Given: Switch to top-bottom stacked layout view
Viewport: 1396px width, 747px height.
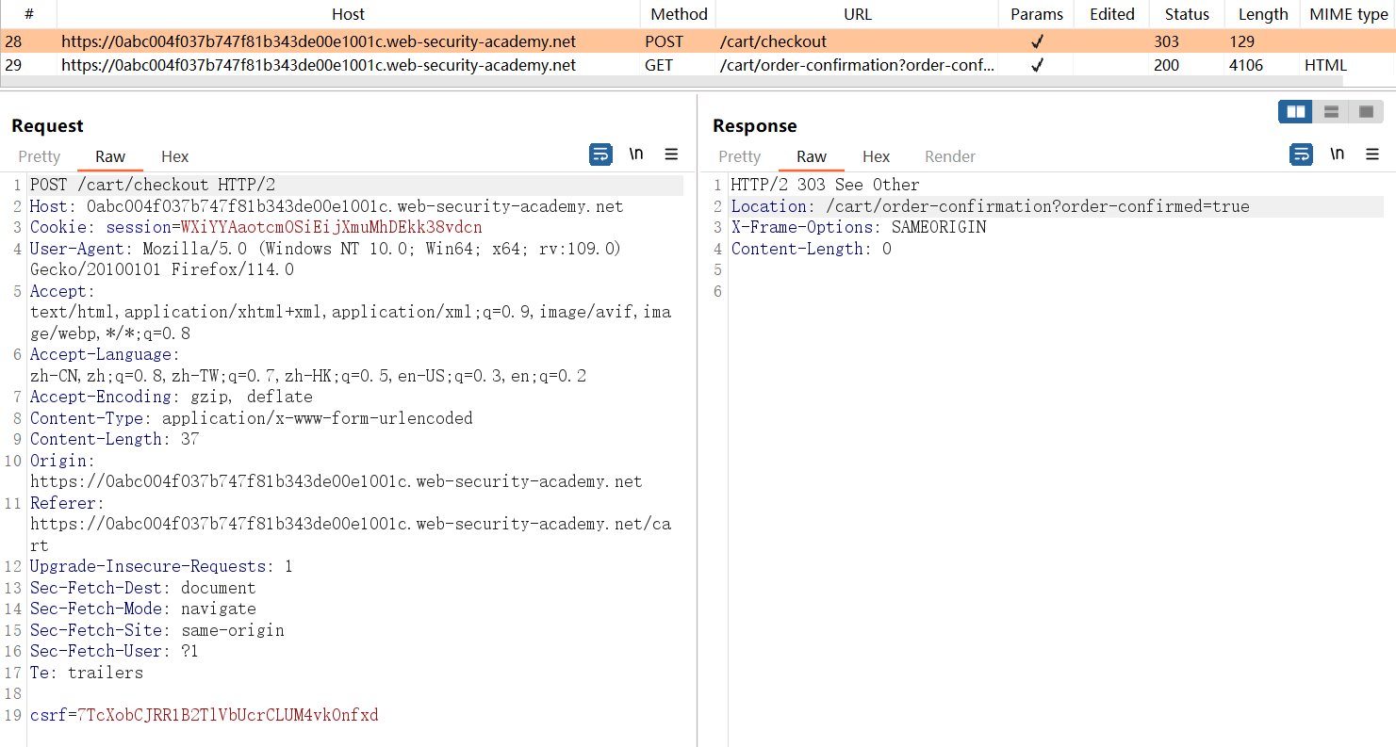Looking at the screenshot, I should coord(1331,112).
